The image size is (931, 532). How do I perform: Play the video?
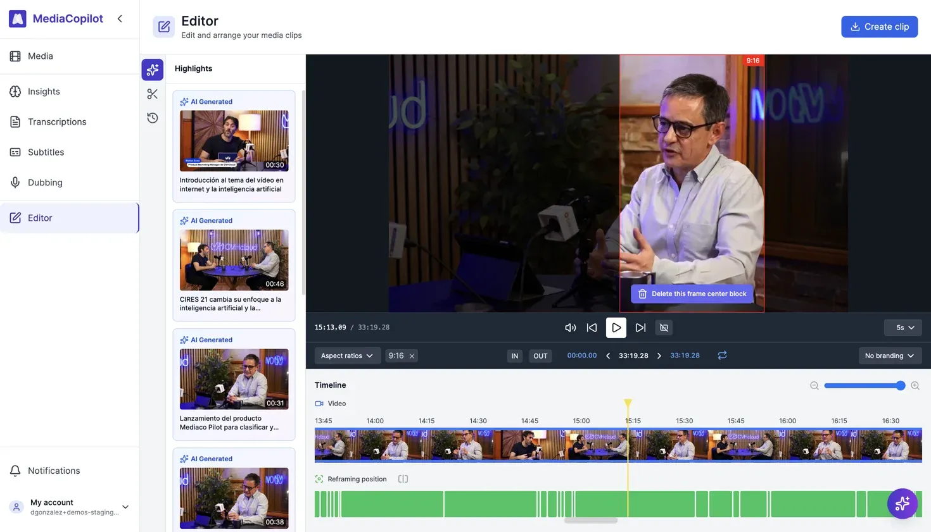(616, 328)
